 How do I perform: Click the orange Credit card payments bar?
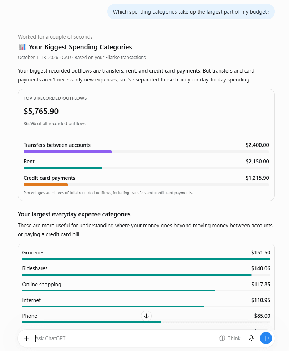coord(46,185)
